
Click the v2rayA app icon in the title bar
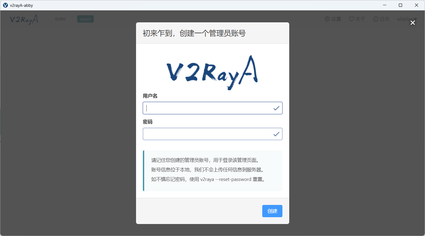(x=5, y=5)
